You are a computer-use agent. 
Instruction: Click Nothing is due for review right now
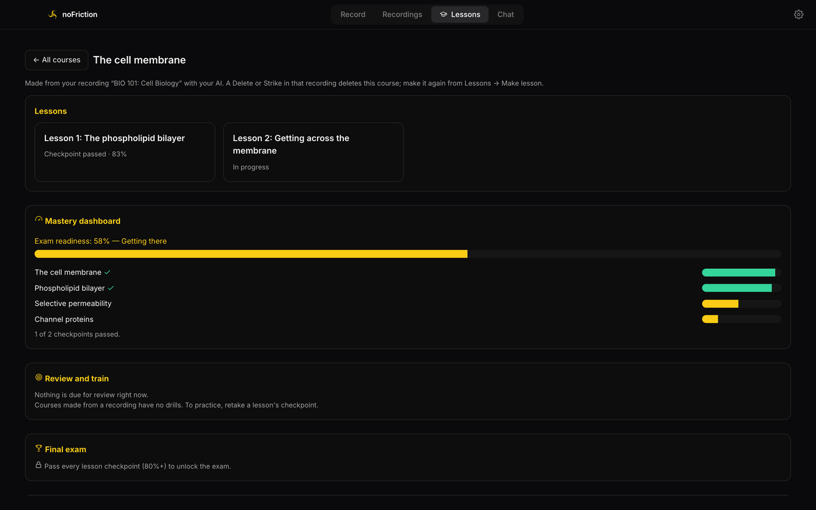(92, 395)
